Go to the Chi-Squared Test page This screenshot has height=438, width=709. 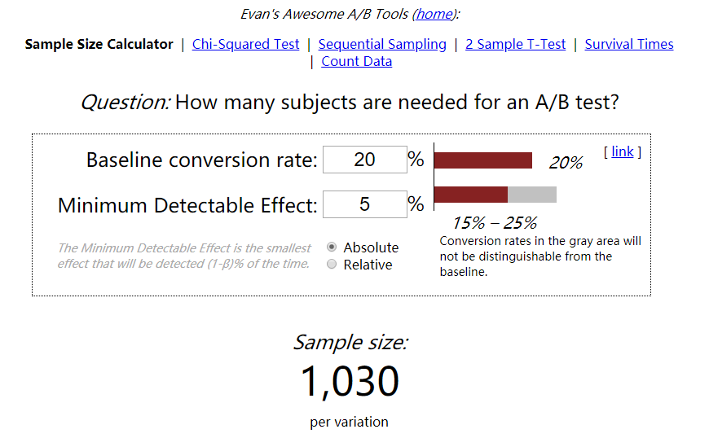click(245, 44)
